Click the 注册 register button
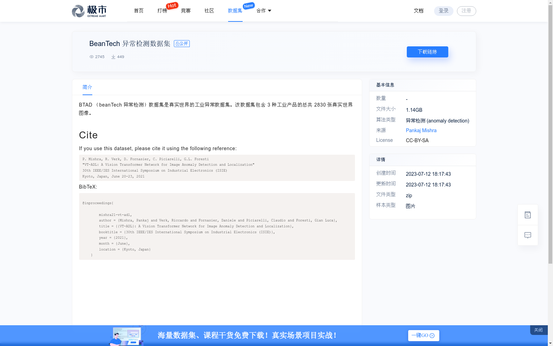Image resolution: width=553 pixels, height=346 pixels. pos(466,11)
